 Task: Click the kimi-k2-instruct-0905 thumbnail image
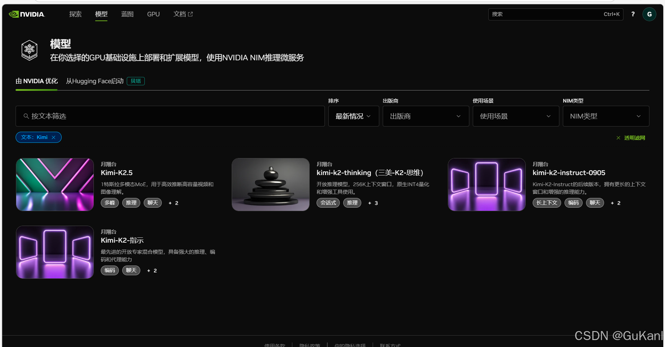click(486, 184)
